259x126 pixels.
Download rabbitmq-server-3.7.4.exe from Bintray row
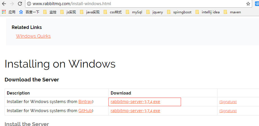coord(135,102)
